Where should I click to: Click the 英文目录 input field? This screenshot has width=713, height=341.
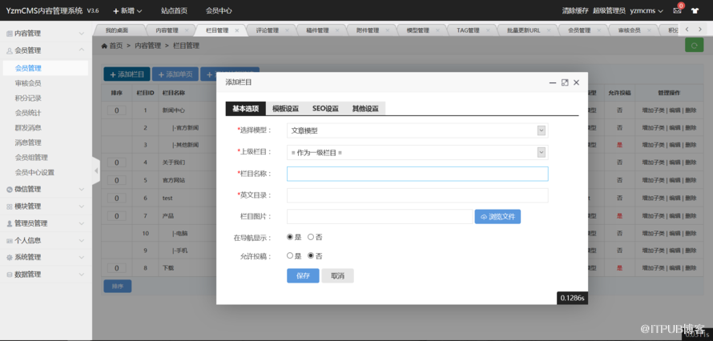417,195
